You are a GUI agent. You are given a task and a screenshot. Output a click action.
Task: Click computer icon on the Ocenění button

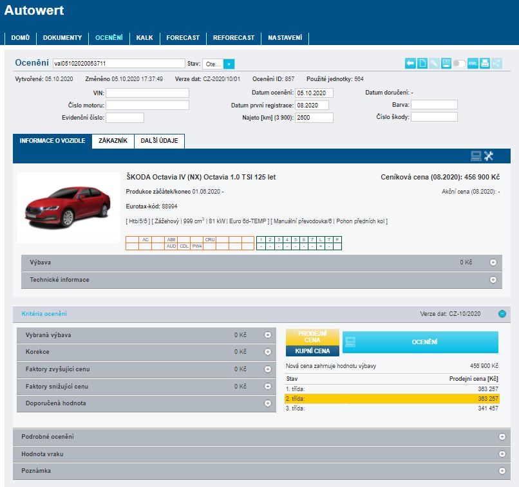pos(350,342)
